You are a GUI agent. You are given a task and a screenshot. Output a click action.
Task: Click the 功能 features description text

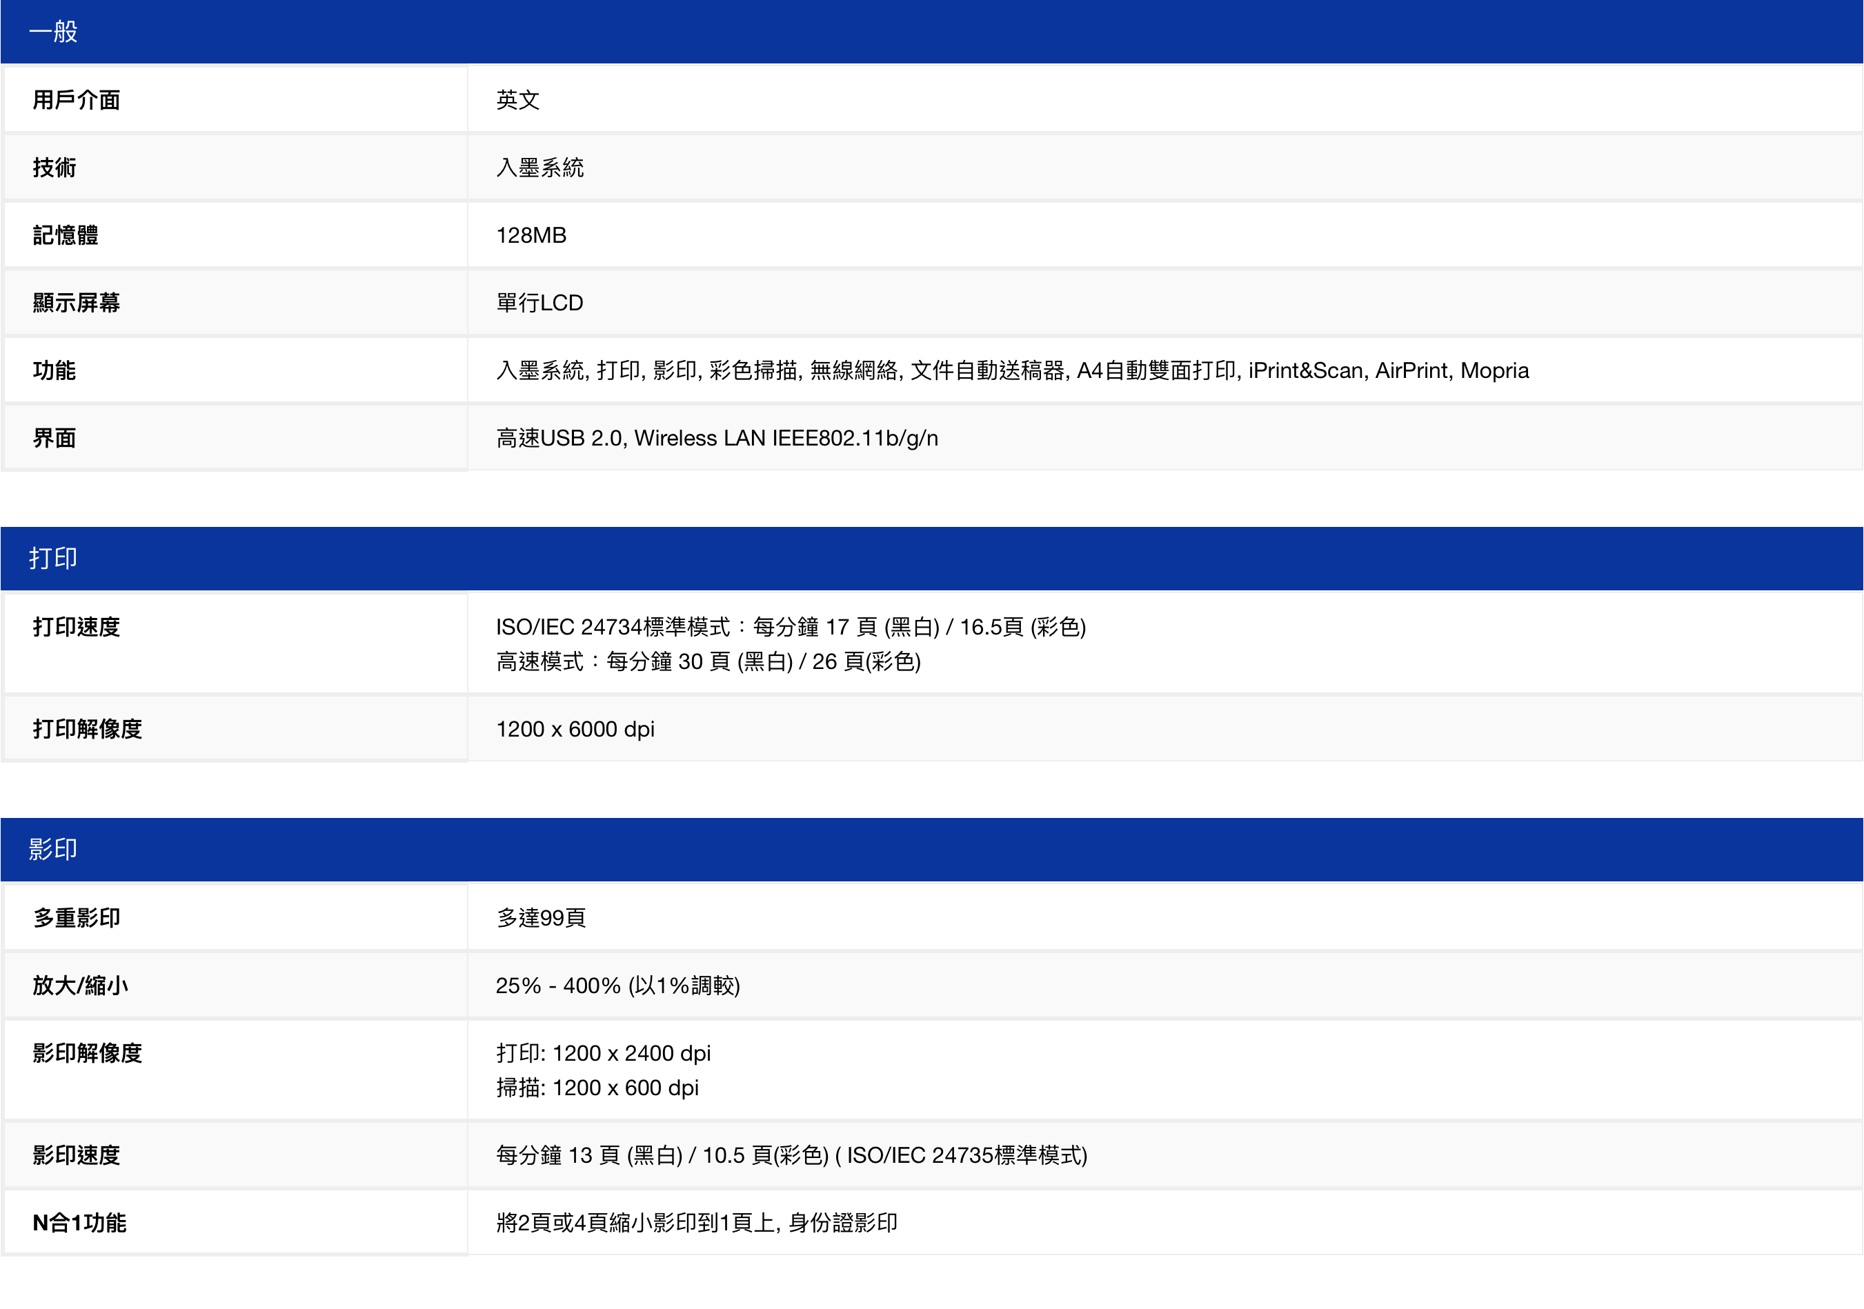click(1011, 371)
